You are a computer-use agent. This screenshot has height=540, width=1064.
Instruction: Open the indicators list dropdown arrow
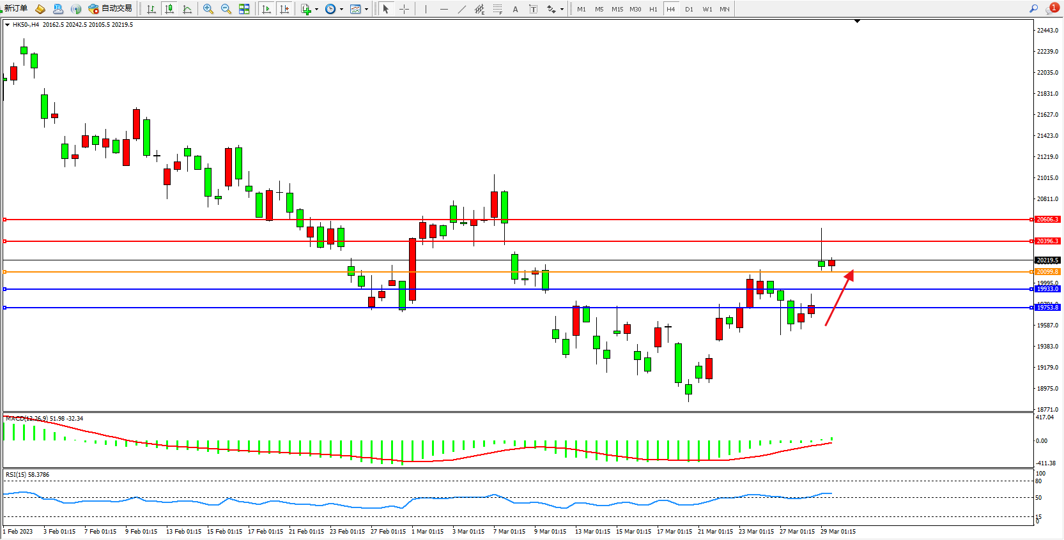pyautogui.click(x=316, y=9)
